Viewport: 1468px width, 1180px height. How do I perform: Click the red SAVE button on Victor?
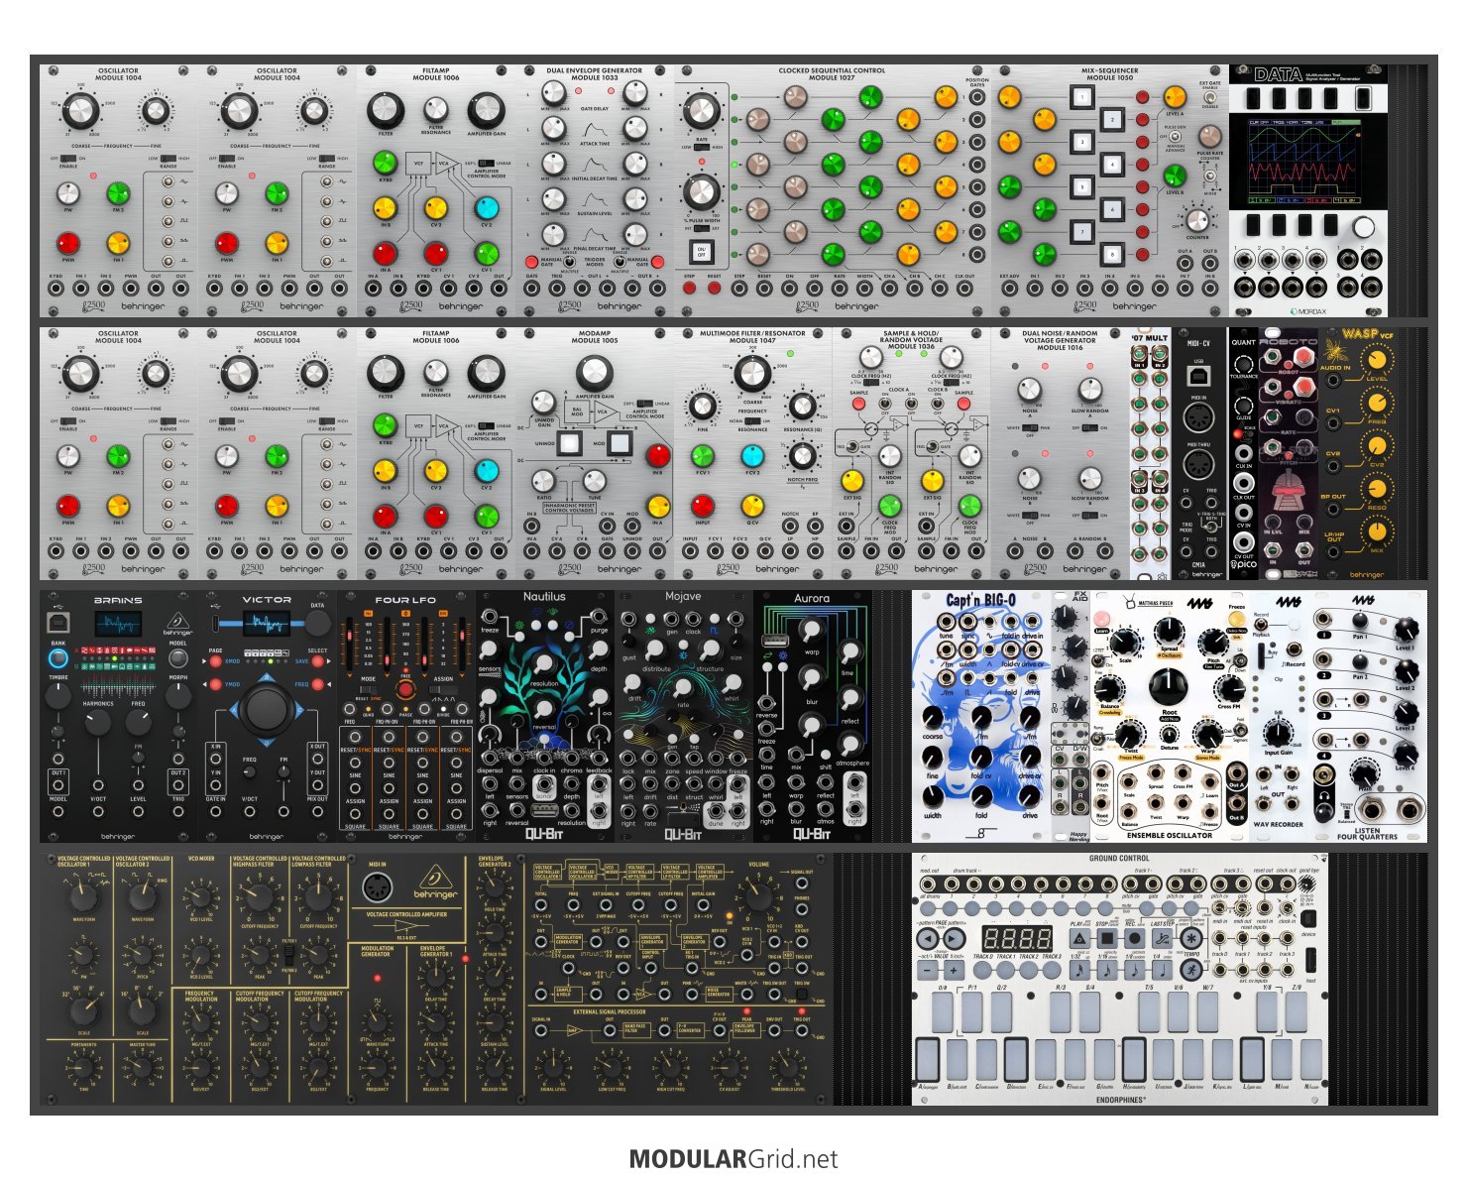click(316, 661)
